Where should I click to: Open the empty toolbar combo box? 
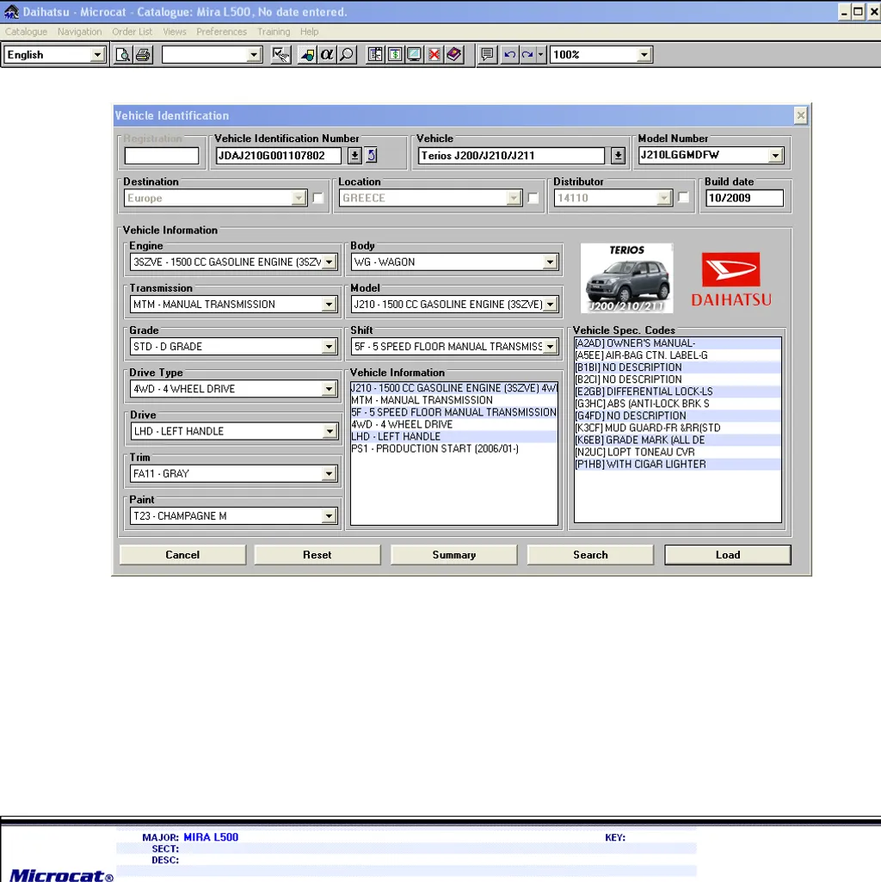click(x=254, y=54)
